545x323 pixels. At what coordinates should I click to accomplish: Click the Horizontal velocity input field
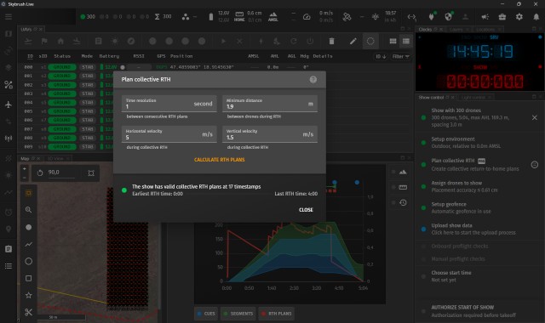pos(169,134)
